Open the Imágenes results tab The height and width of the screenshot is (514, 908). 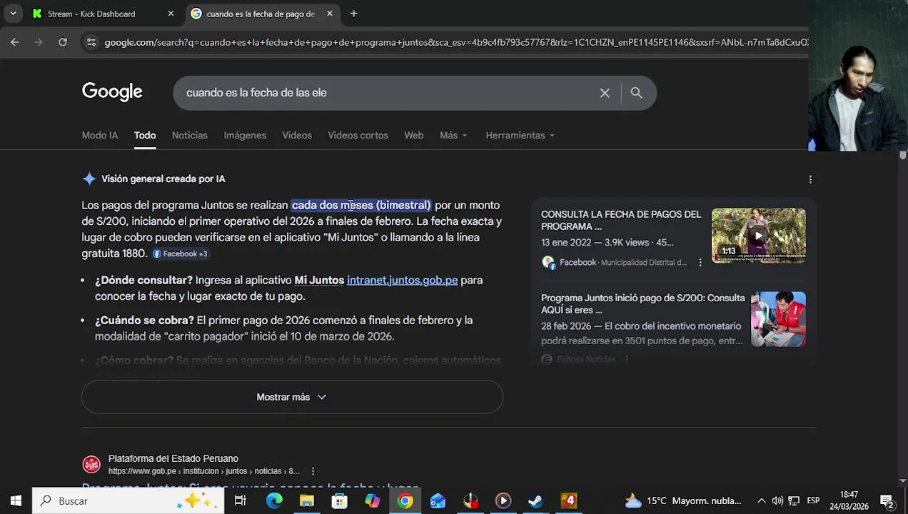[245, 135]
